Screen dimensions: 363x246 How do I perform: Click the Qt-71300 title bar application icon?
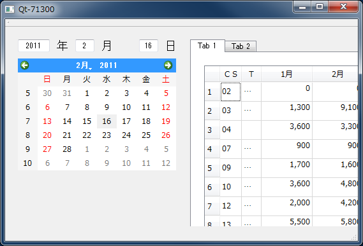[10, 10]
